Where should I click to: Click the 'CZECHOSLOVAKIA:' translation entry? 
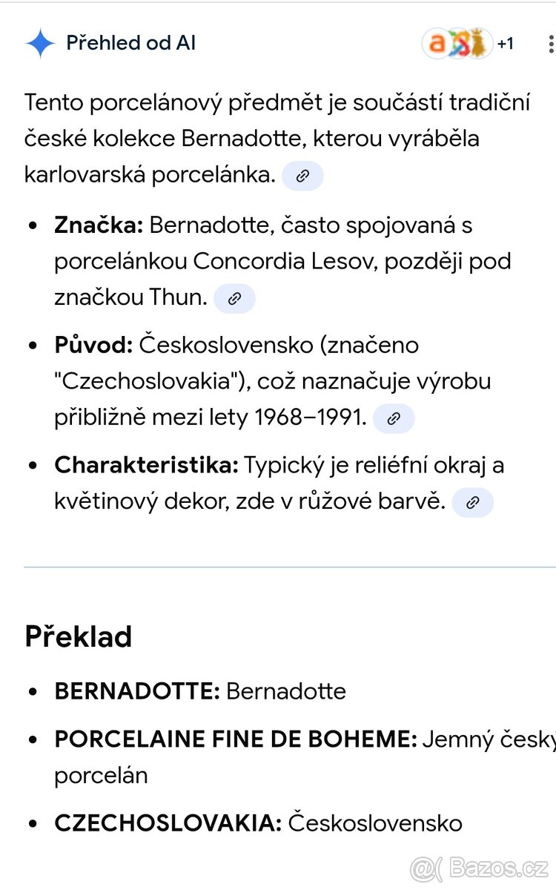coord(168,823)
